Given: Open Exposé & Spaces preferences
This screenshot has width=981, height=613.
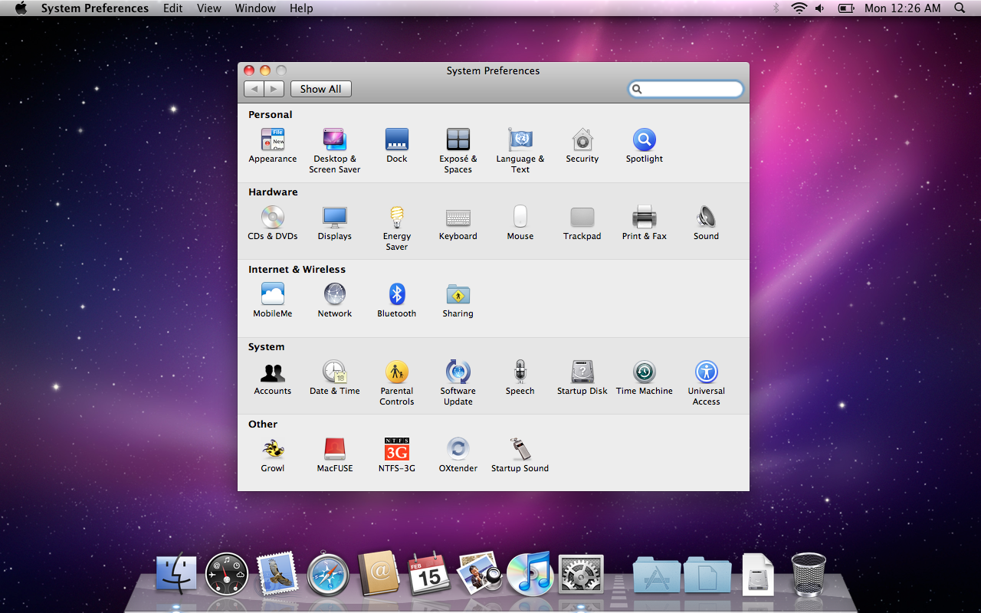Looking at the screenshot, I should 458,140.
